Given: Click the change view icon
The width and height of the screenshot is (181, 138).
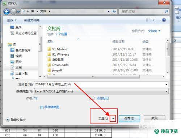Looking at the screenshot, I should pos(148,20).
